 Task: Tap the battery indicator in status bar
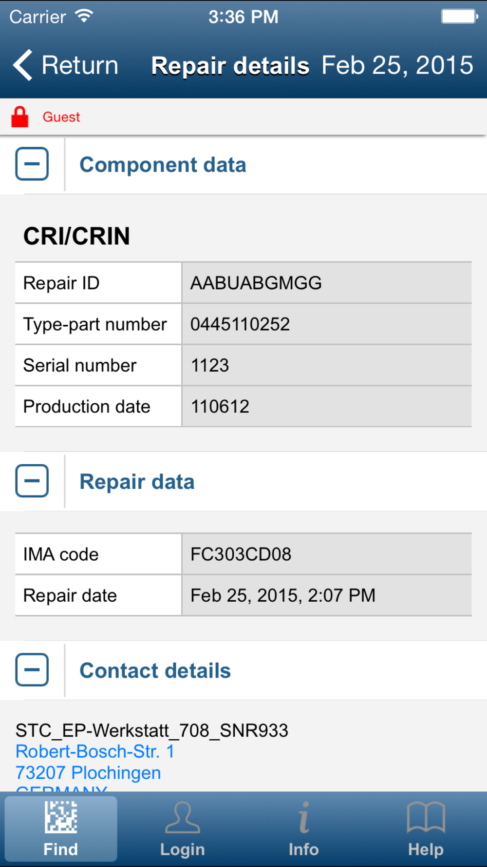[460, 17]
